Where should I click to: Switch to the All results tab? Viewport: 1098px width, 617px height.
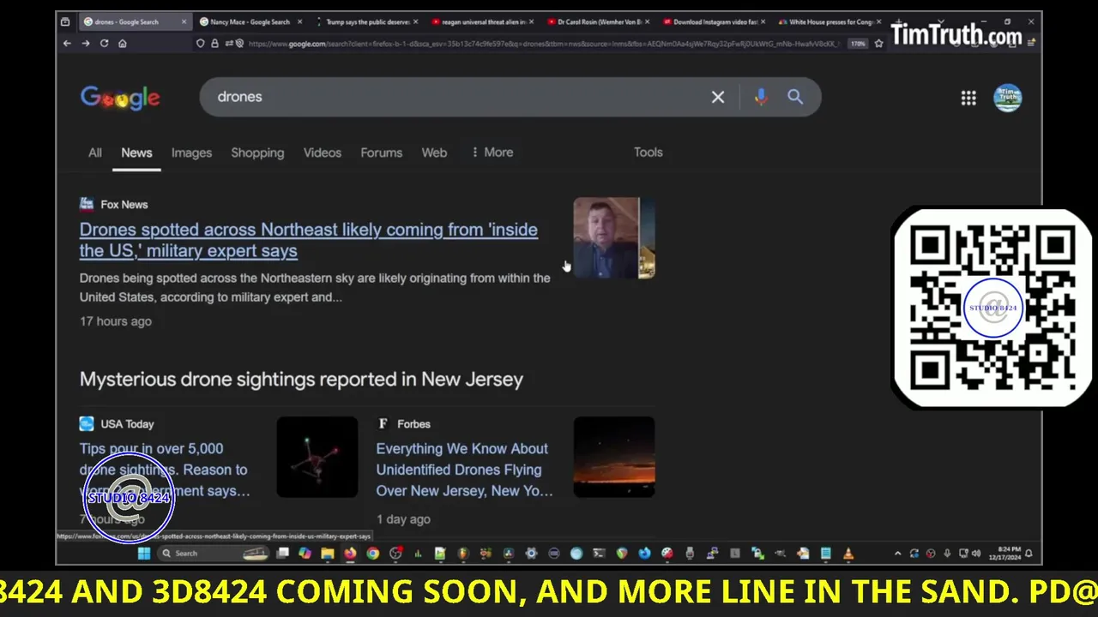[95, 153]
